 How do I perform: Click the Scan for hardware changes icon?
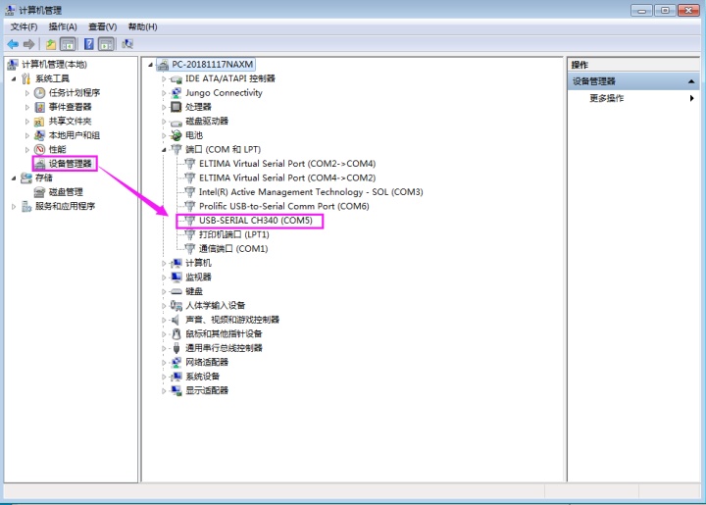(x=127, y=44)
